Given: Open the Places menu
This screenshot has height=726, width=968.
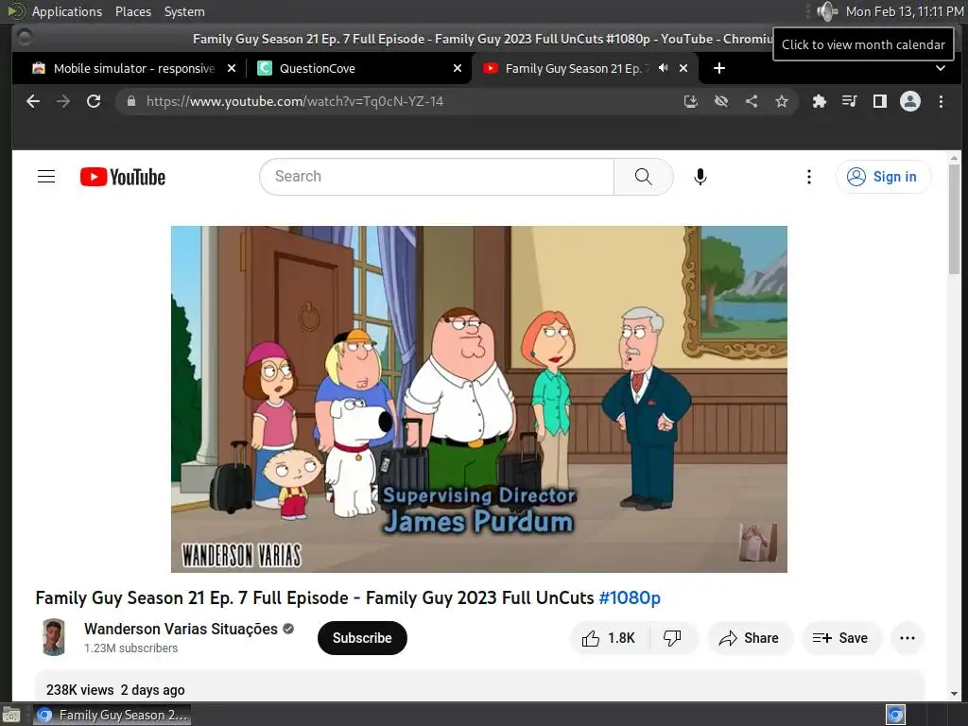Looking at the screenshot, I should (x=133, y=11).
